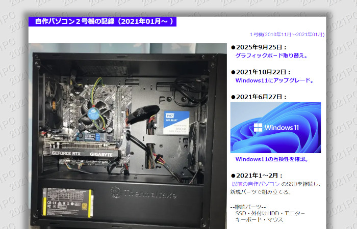Viewport: 357px width, 229px height.
Task: Follow the Windows11にアップグレード link
Action: pyautogui.click(x=274, y=80)
